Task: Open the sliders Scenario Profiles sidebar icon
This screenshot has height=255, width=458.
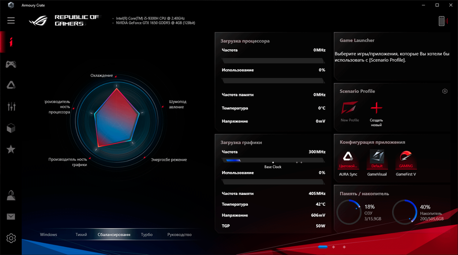Action: 11,106
